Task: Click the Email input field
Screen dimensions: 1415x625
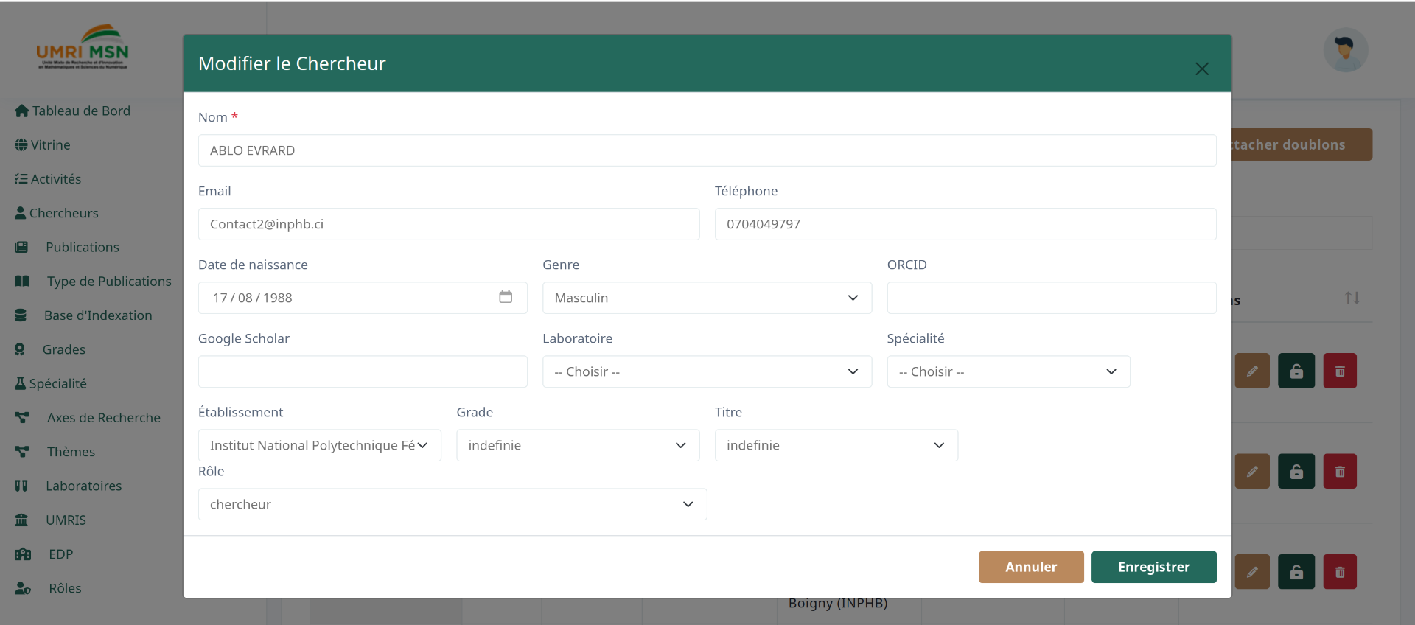Action: [449, 224]
